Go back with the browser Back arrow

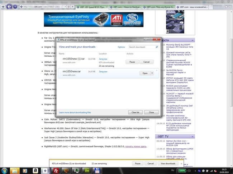[9, 7]
